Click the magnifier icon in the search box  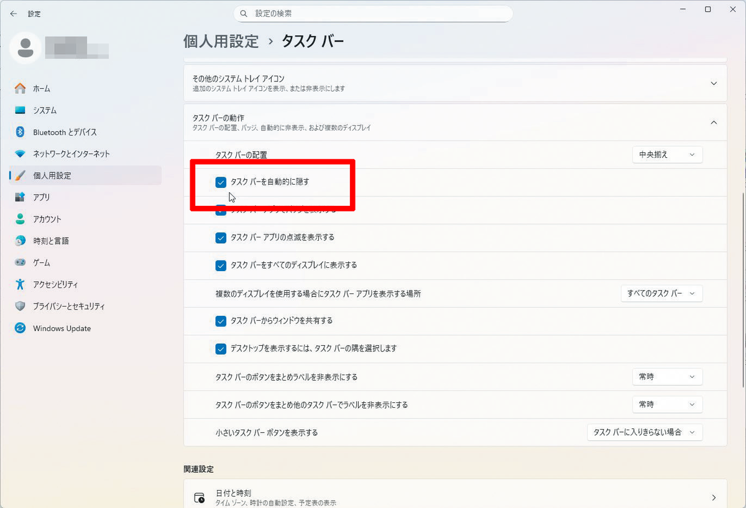coord(244,13)
